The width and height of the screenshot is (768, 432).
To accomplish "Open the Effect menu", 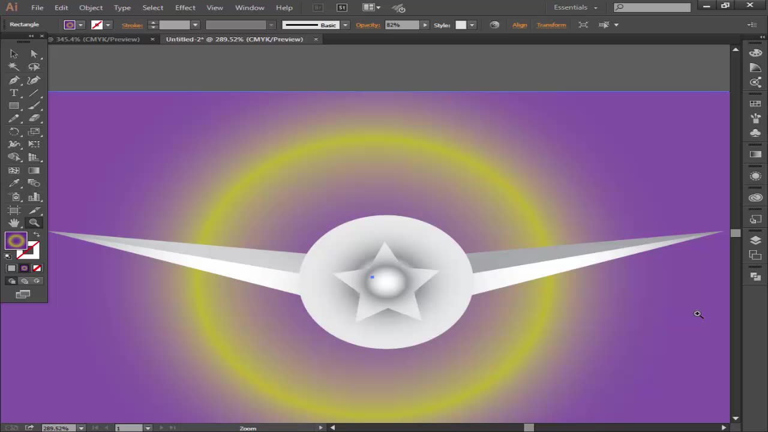I will click(185, 8).
